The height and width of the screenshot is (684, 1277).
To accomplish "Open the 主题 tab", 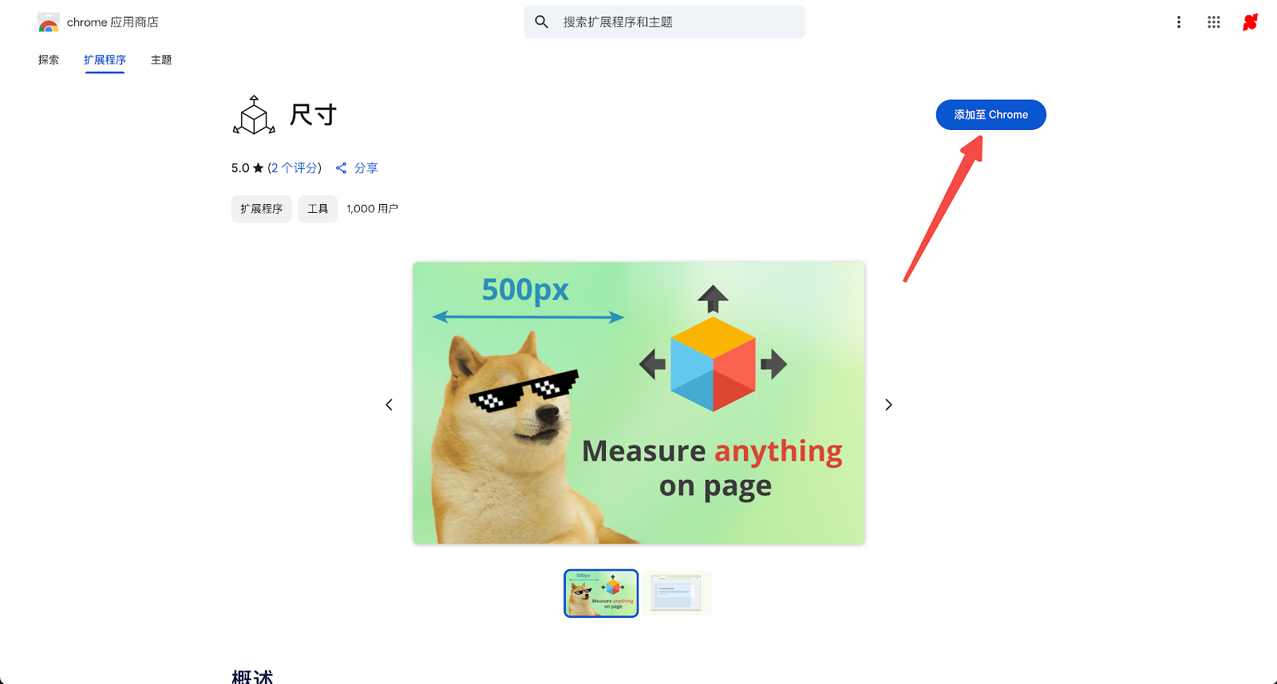I will (161, 60).
